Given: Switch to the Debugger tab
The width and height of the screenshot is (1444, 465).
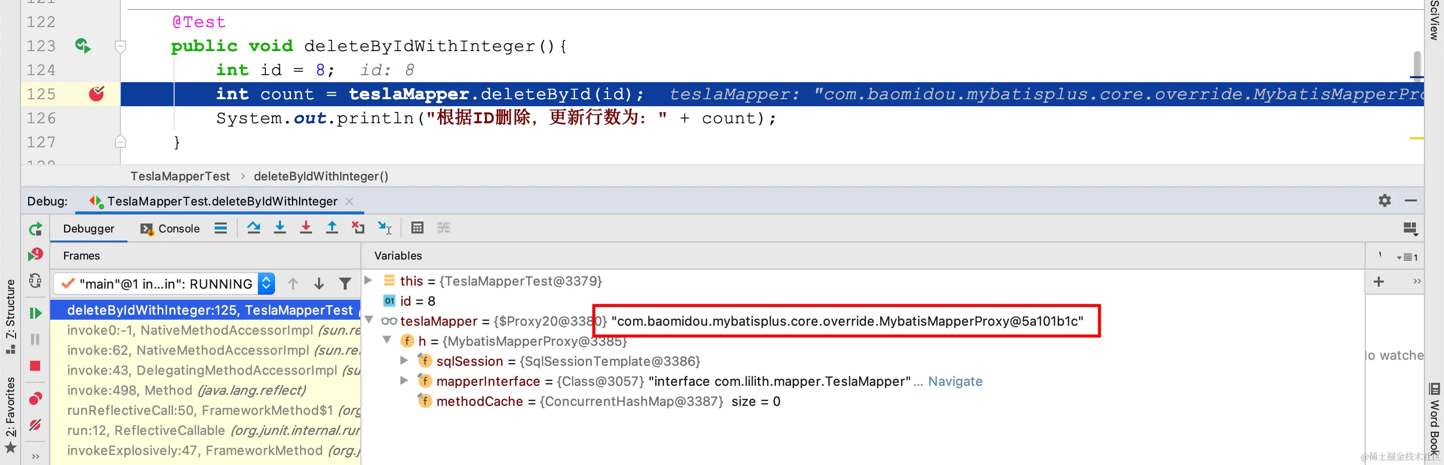Looking at the screenshot, I should [89, 228].
